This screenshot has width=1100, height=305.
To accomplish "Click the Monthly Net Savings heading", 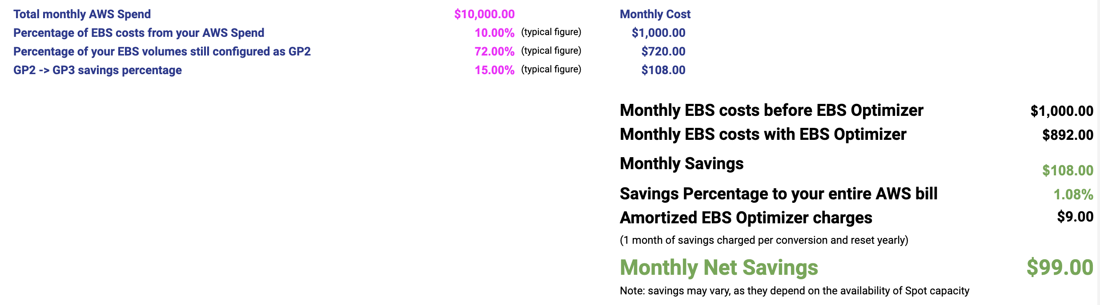I will pyautogui.click(x=719, y=268).
